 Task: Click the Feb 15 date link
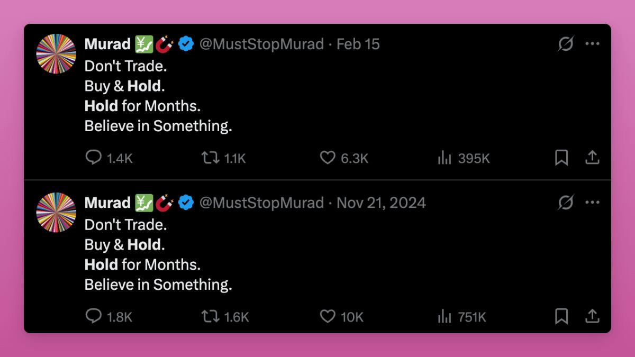(358, 44)
